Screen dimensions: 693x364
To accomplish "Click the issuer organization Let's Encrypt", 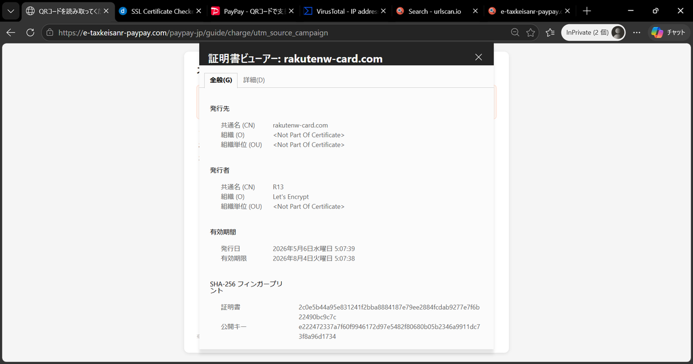I will [x=291, y=197].
